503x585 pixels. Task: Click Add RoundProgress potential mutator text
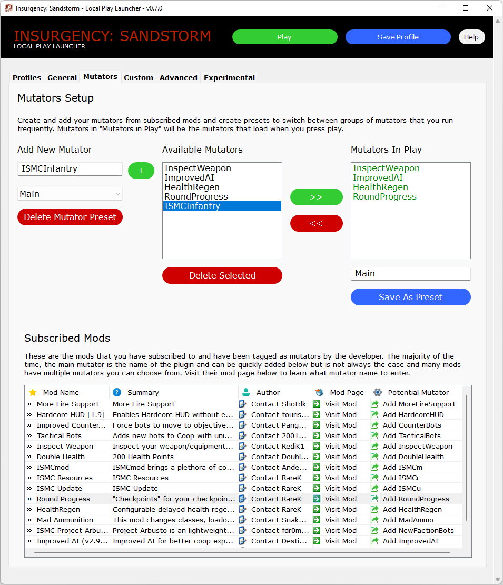pos(416,499)
